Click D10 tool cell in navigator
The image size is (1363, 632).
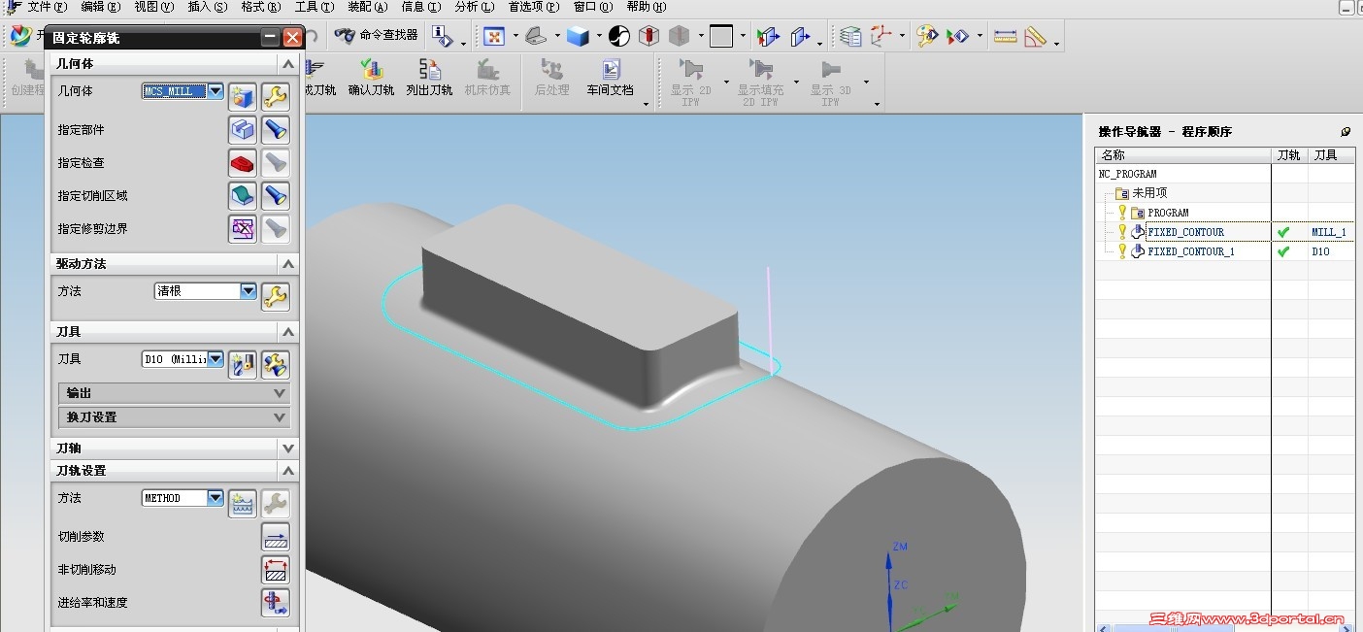[x=1320, y=251]
